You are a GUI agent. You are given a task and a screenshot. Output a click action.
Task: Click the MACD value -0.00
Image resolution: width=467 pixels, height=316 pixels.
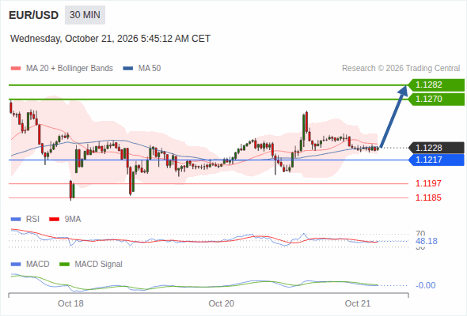click(426, 285)
